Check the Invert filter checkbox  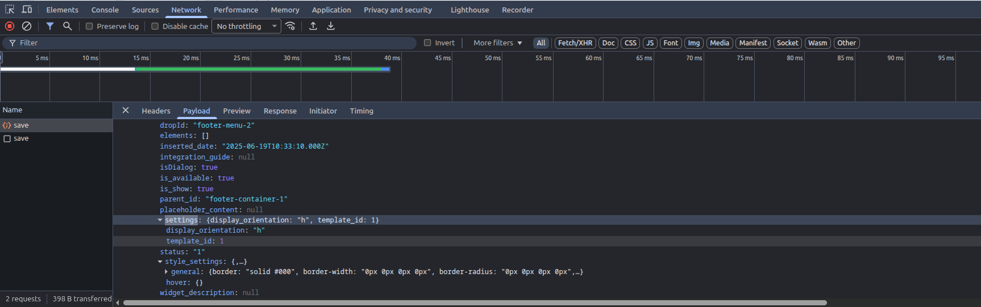tap(427, 43)
